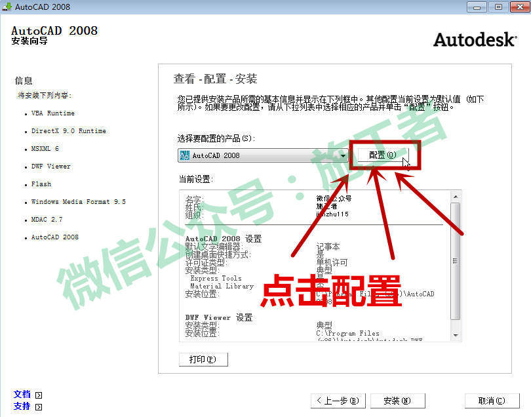Click the DWF Viewer 设置 heading
This screenshot has width=531, height=417.
[219, 318]
